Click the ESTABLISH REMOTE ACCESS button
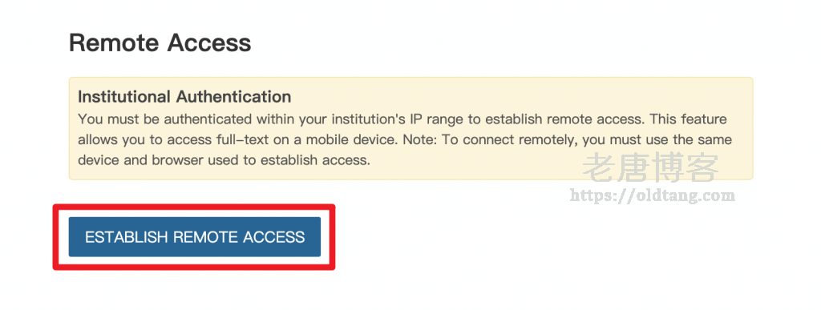821x310 pixels. (194, 237)
